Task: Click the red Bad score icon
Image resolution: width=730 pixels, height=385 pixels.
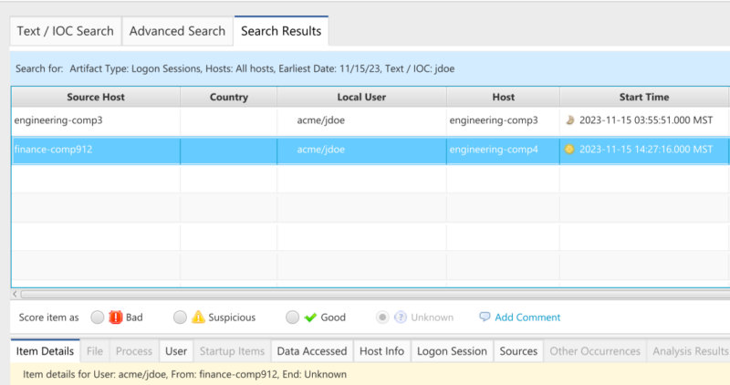Action: coord(116,317)
